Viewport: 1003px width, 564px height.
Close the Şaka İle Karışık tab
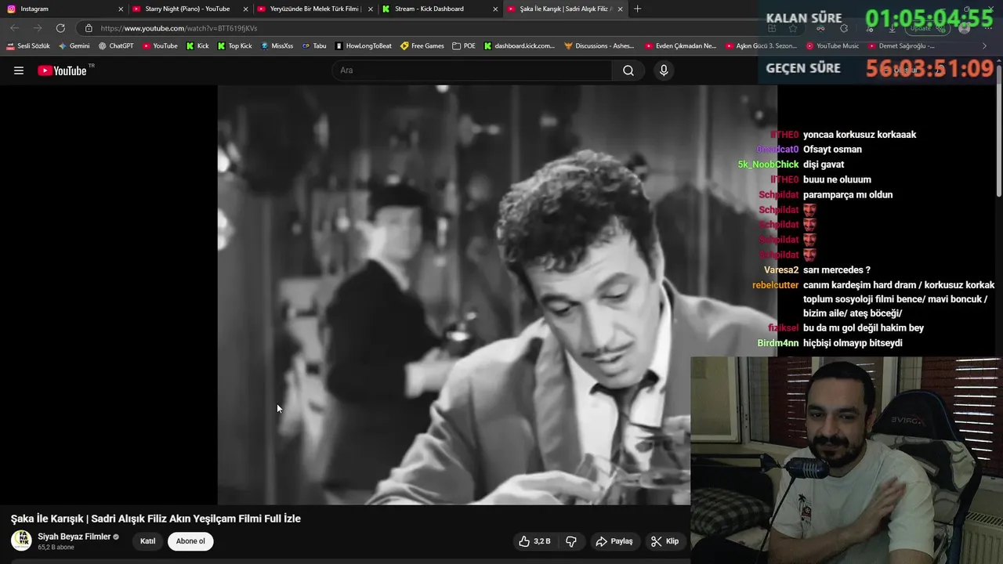[621, 9]
